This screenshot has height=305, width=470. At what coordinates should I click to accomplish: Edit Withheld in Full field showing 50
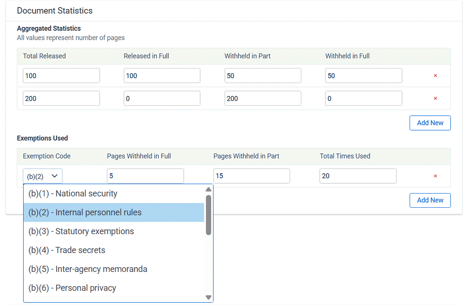tap(363, 76)
